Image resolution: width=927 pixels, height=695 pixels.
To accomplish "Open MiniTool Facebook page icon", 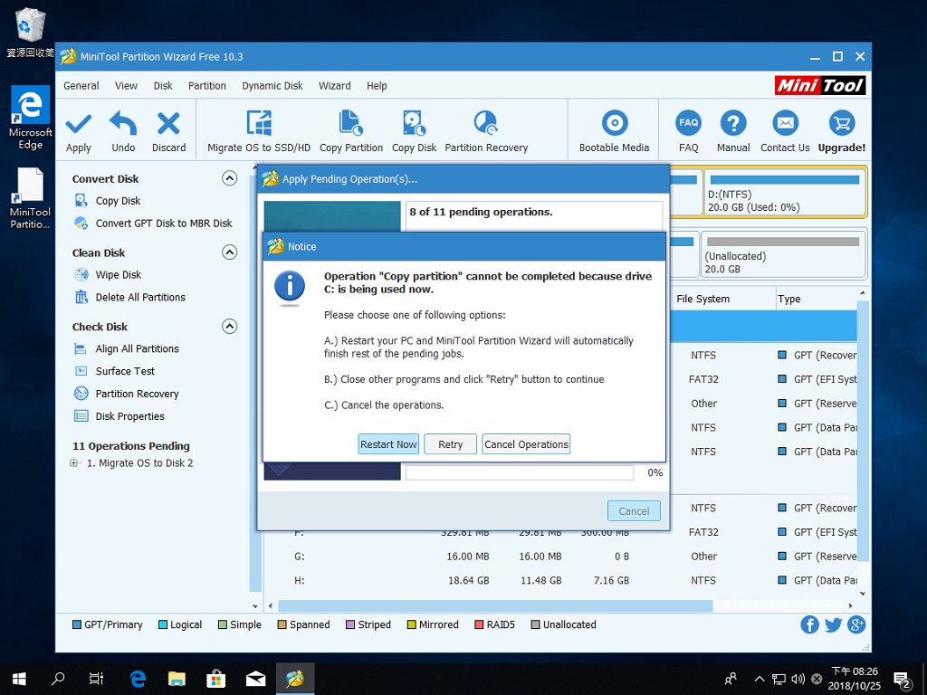I will pyautogui.click(x=809, y=624).
